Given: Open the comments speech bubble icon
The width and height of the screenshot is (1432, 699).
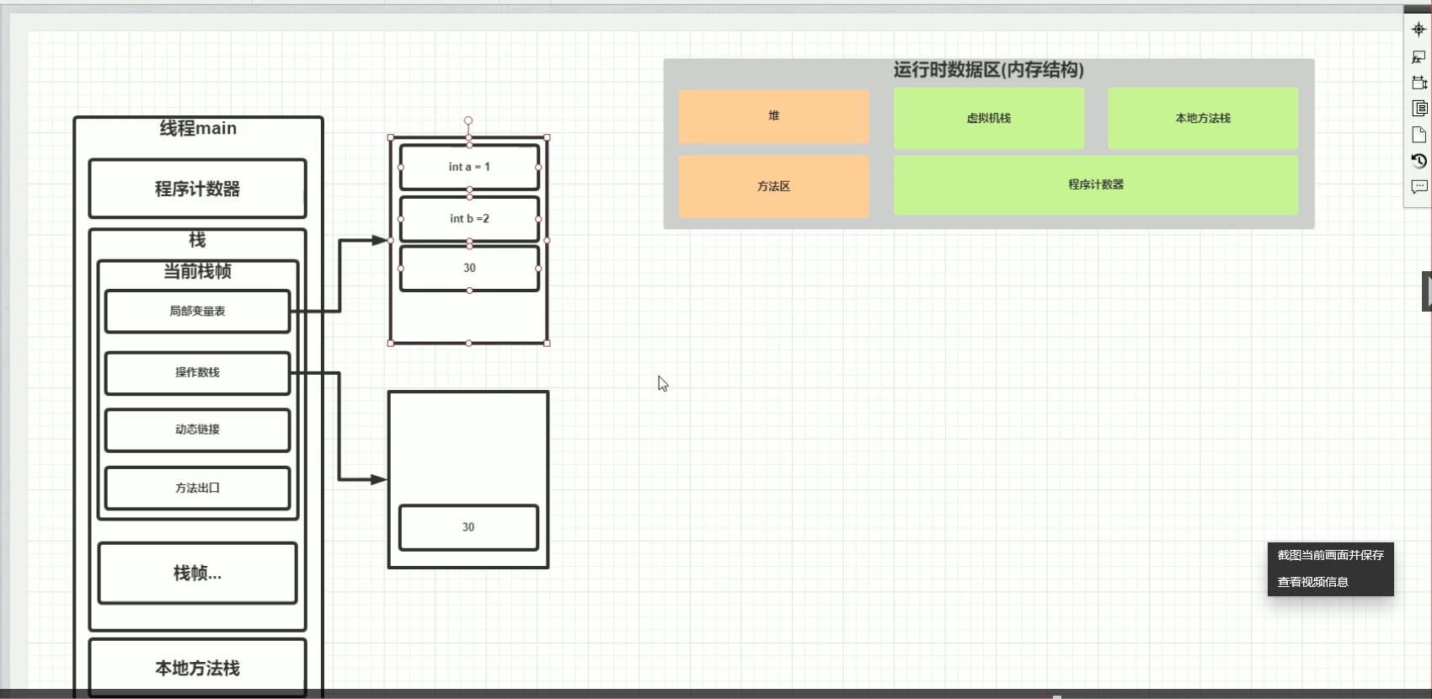Looking at the screenshot, I should [1419, 187].
